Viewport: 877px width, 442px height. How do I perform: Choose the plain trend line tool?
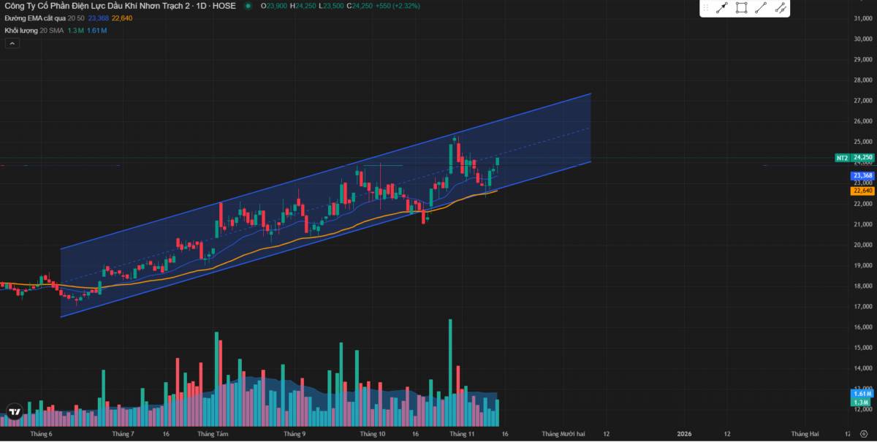[761, 8]
